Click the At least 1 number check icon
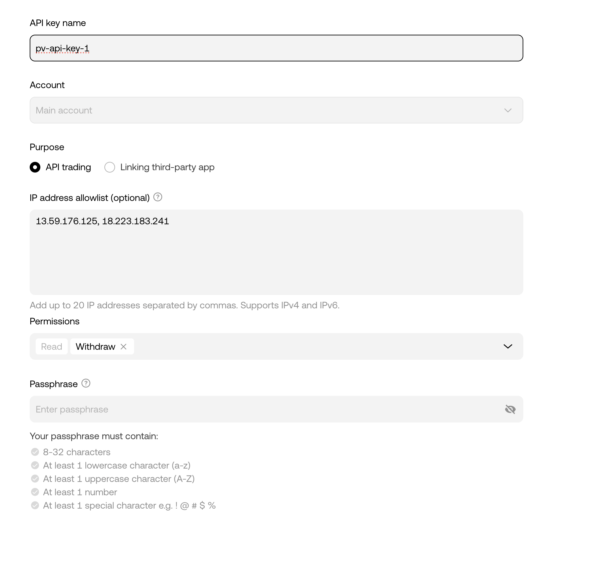 (35, 492)
